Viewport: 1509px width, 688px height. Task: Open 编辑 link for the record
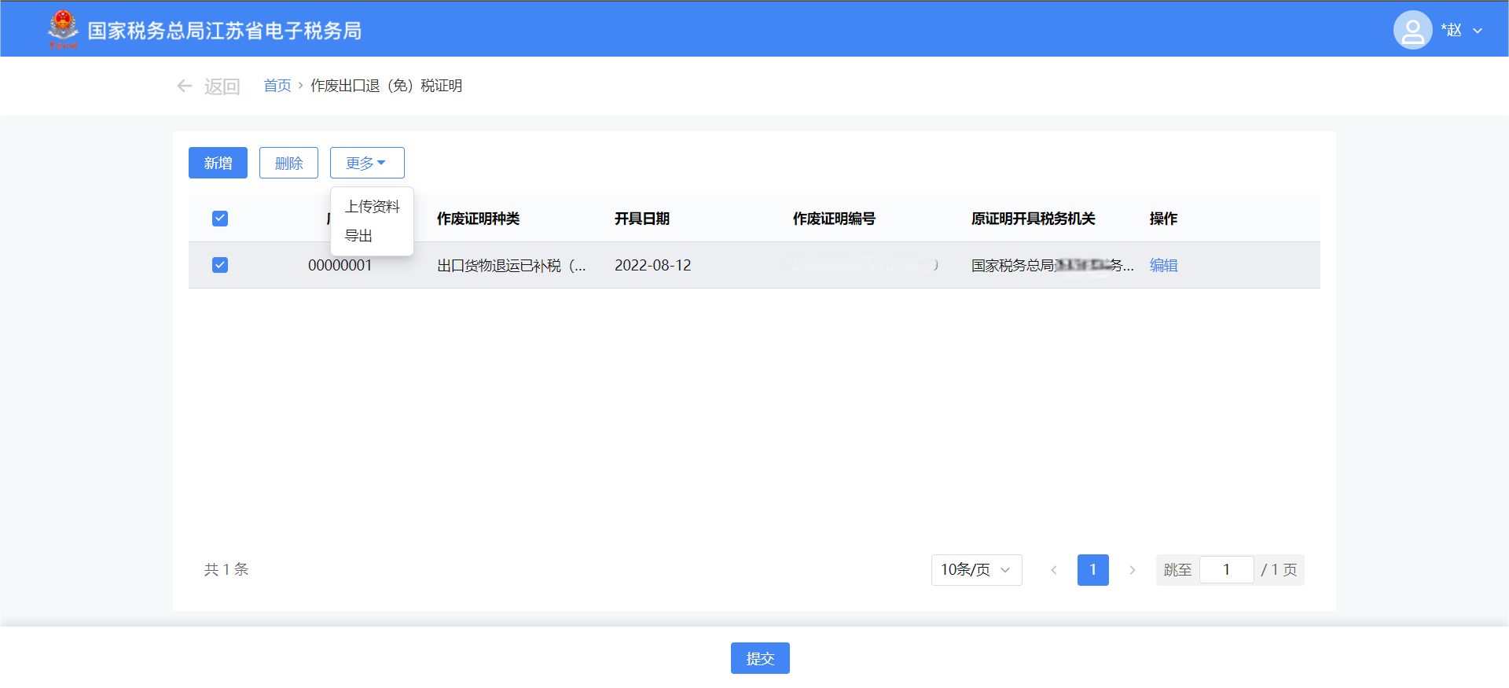point(1163,266)
